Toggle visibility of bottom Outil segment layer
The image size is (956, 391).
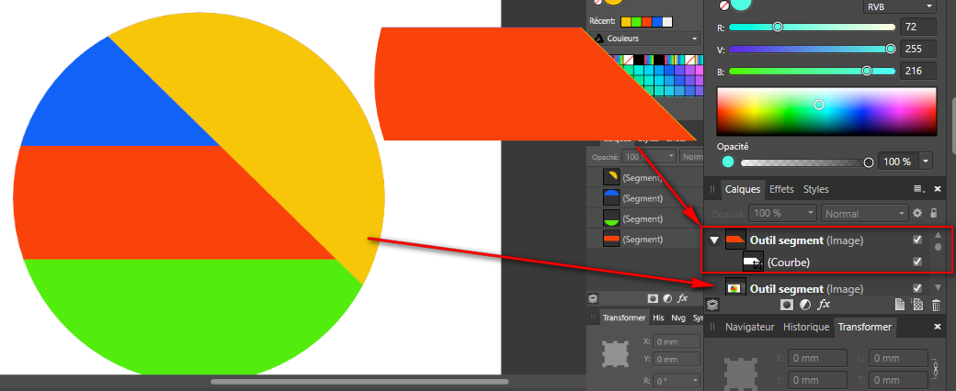pyautogui.click(x=917, y=288)
